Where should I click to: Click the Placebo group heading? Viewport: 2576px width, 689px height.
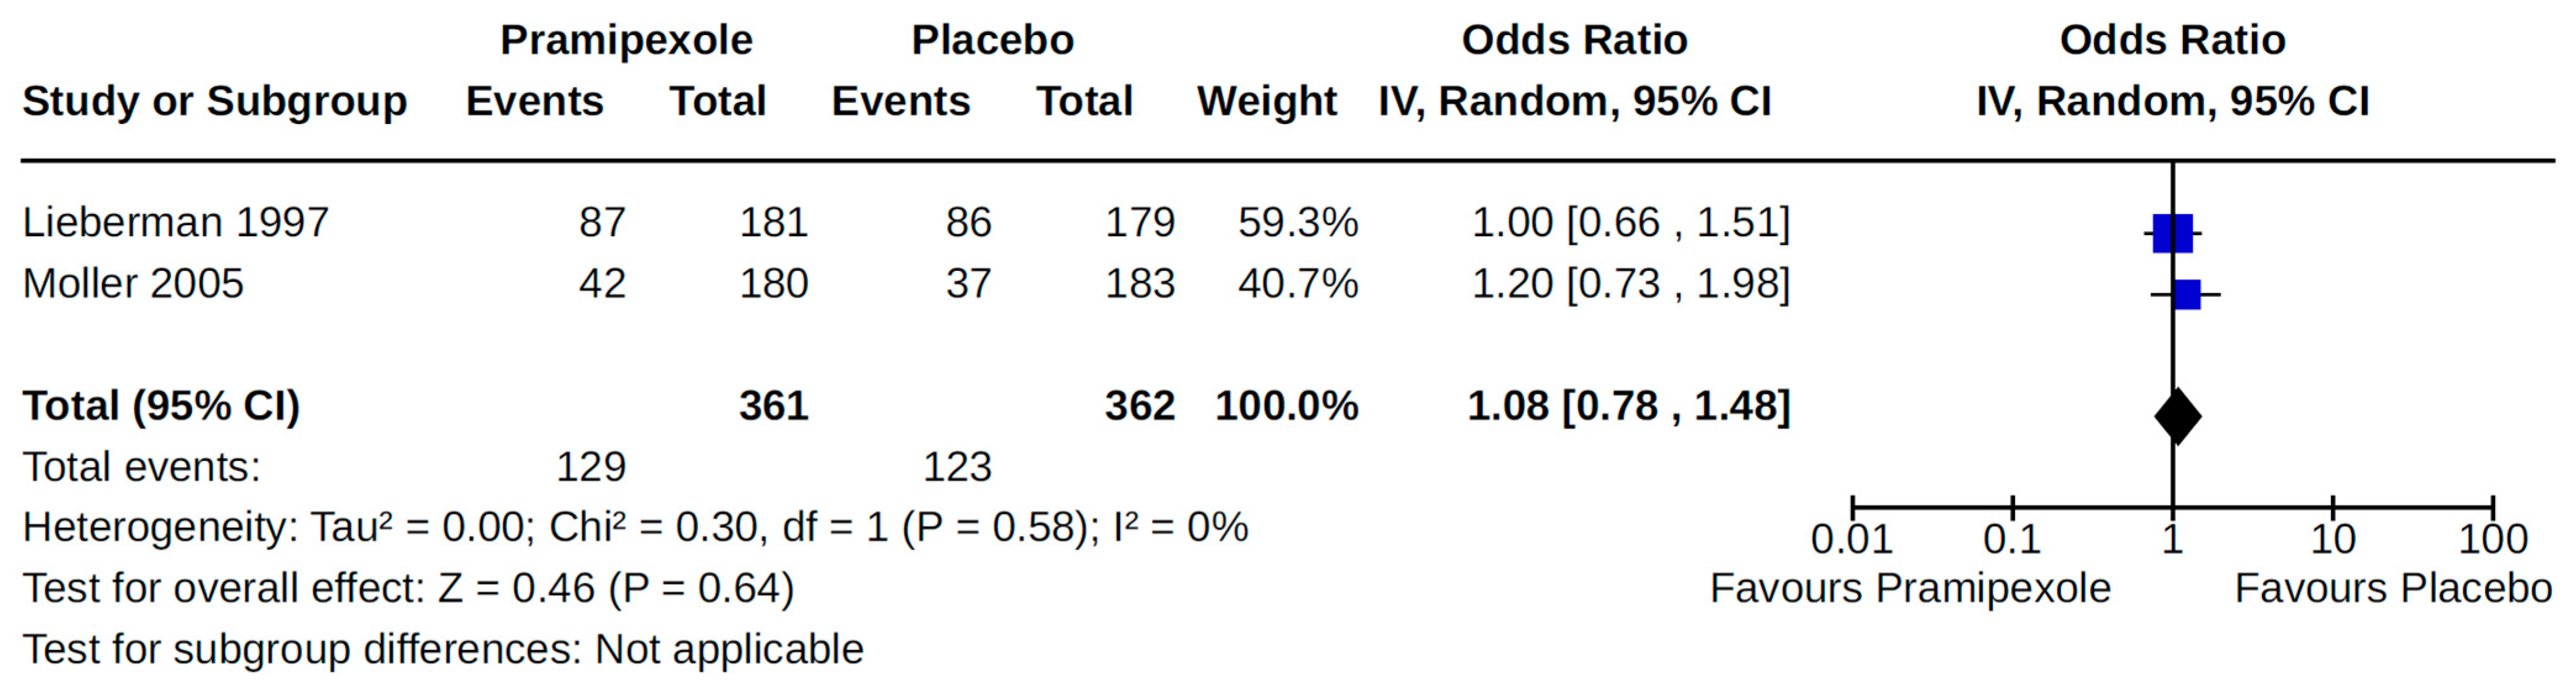(x=992, y=40)
